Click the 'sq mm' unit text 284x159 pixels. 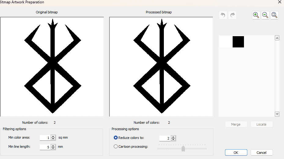(63, 138)
